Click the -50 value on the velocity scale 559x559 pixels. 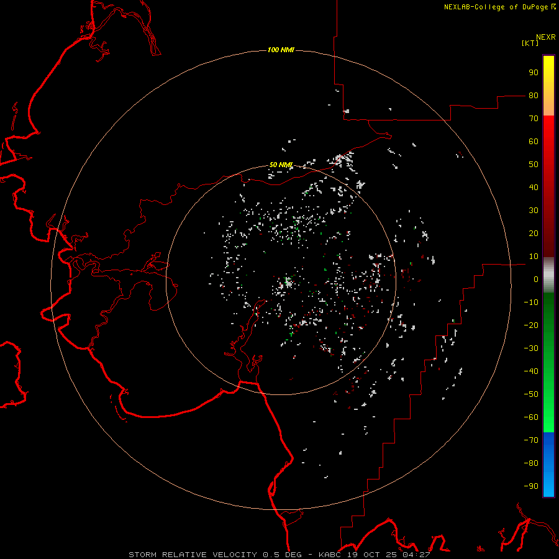coord(531,394)
